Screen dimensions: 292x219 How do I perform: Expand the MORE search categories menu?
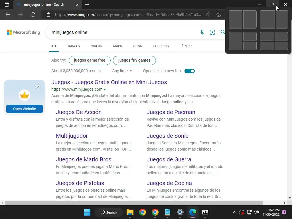(x=187, y=46)
